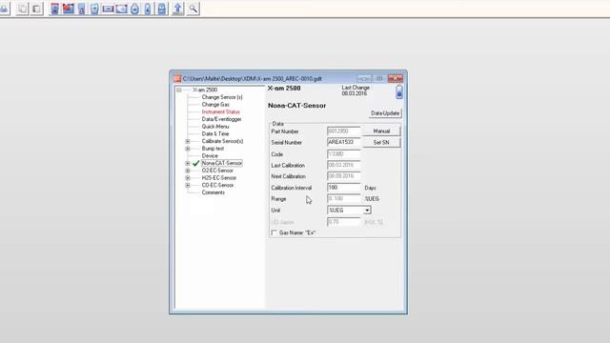The width and height of the screenshot is (610, 343).
Task: Click the magnifying glass search toolbar icon
Action: pyautogui.click(x=193, y=9)
